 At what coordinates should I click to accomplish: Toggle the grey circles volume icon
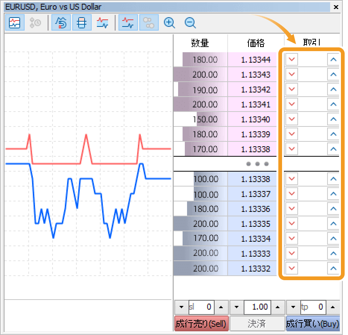coord(149,23)
